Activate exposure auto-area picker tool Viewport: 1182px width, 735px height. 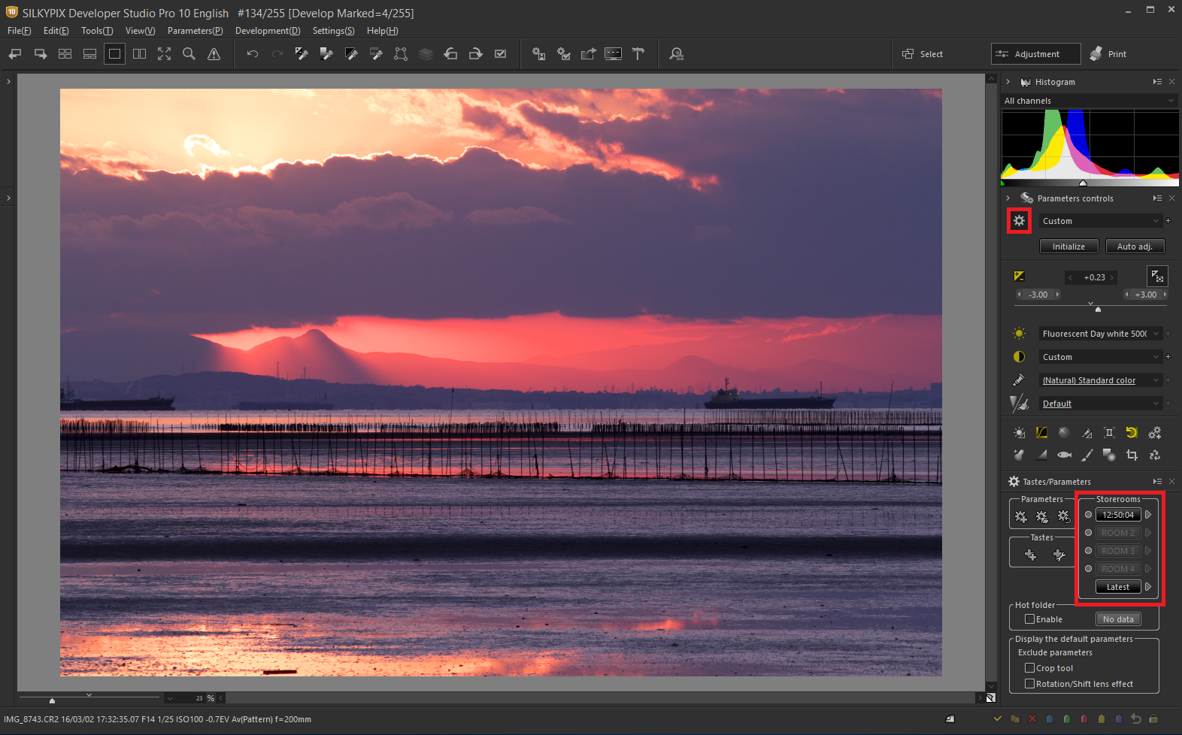[x=1157, y=277]
